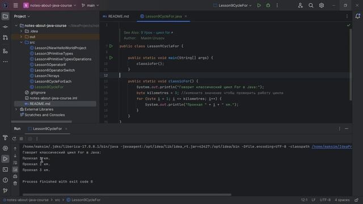363x204 pixels.
Task: Debug Lesson9CycleFor with bug icon
Action: pos(268,5)
